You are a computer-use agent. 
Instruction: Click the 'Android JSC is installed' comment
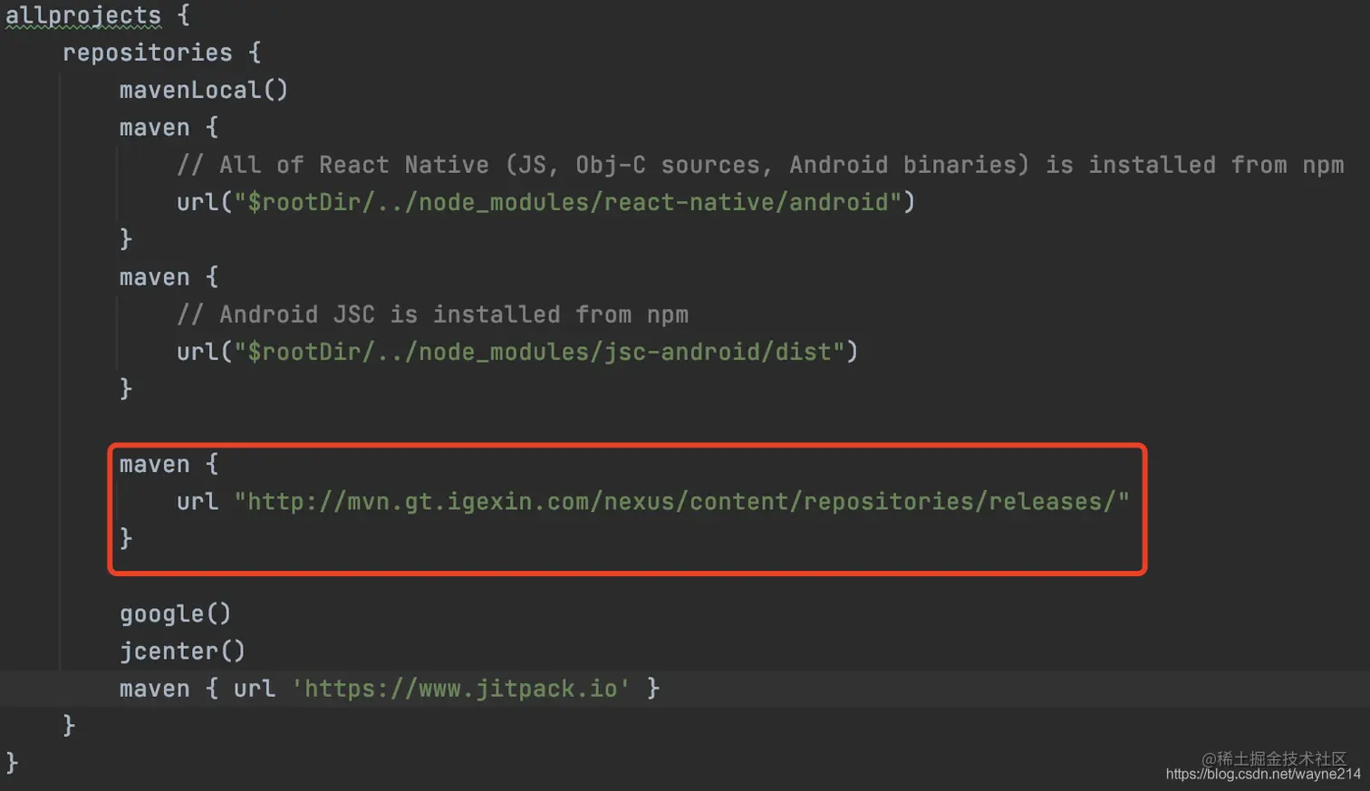click(x=433, y=314)
